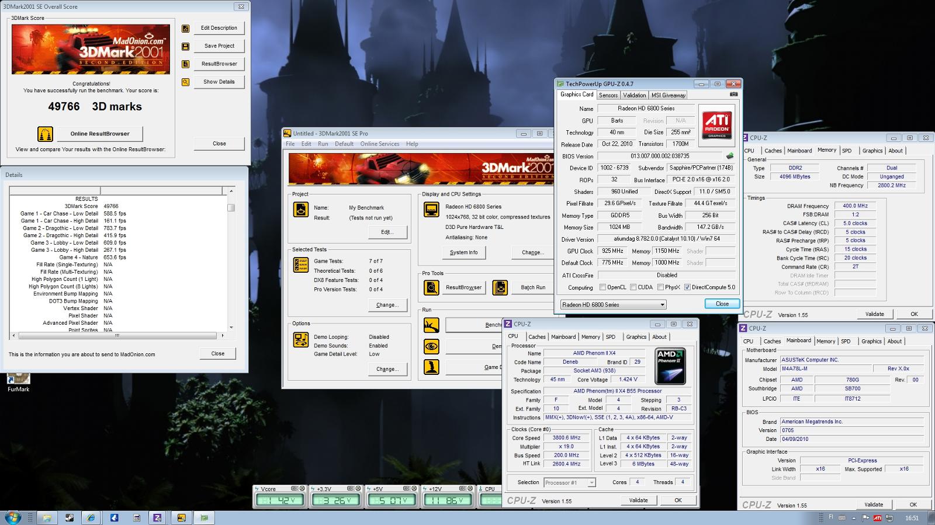Open the File menu in 3DMark2001 SE Pro
935x525 pixels.
290,144
